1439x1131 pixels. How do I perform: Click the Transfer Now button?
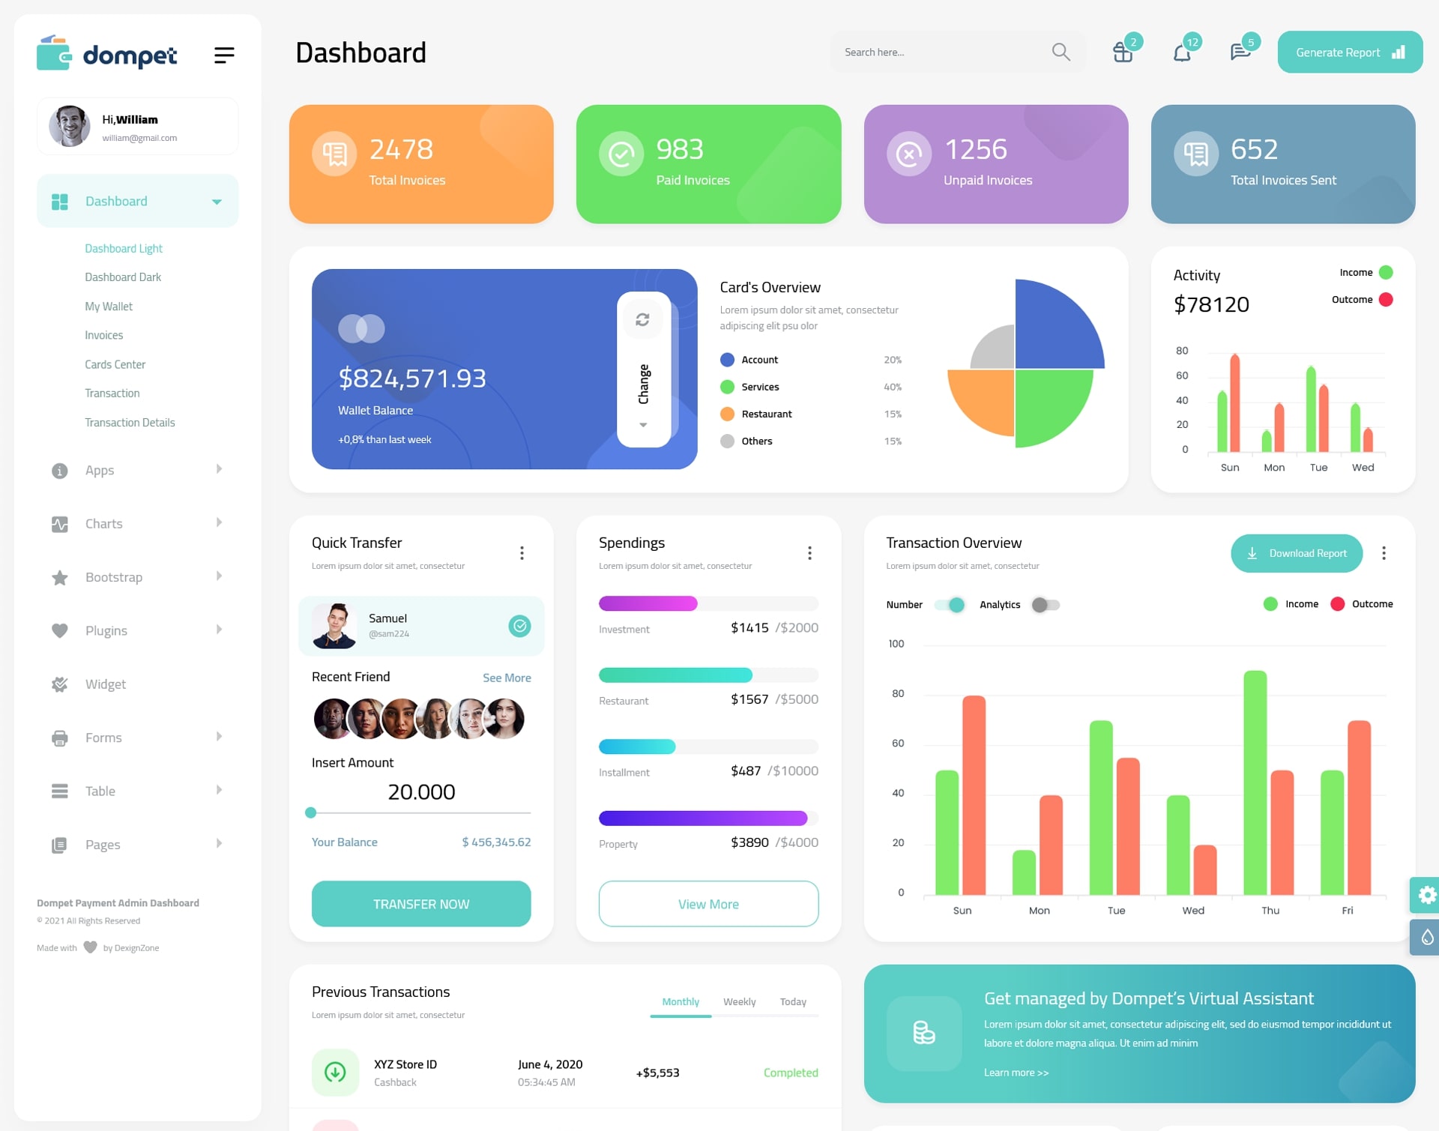click(x=420, y=903)
